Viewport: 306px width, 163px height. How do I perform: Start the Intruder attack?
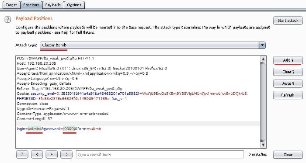click(288, 21)
